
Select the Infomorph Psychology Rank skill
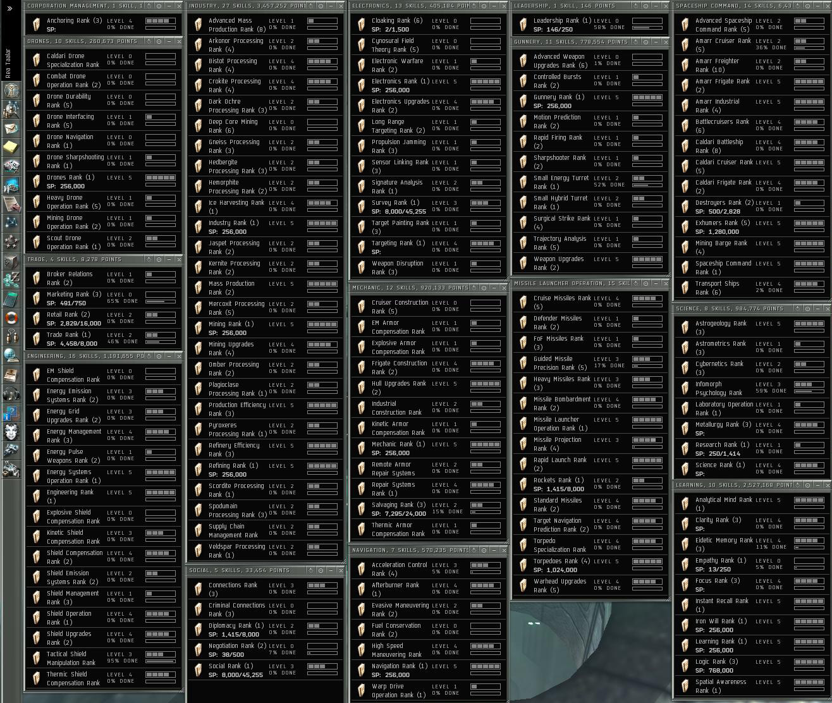pyautogui.click(x=754, y=388)
